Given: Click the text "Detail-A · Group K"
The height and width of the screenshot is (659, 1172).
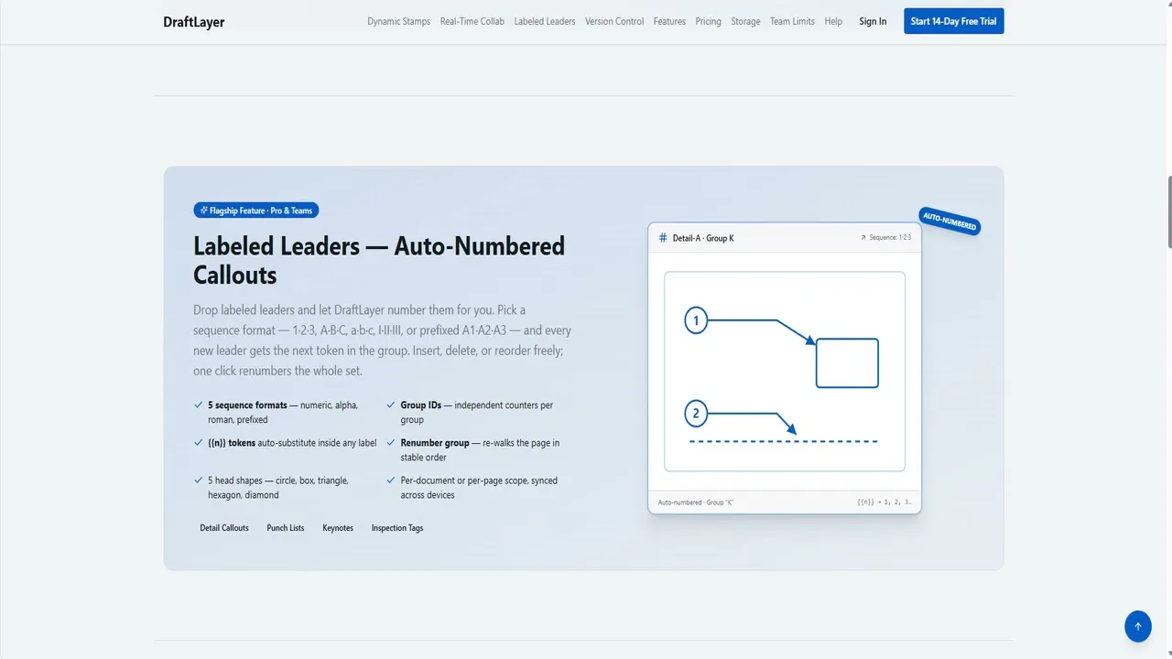Looking at the screenshot, I should 704,238.
